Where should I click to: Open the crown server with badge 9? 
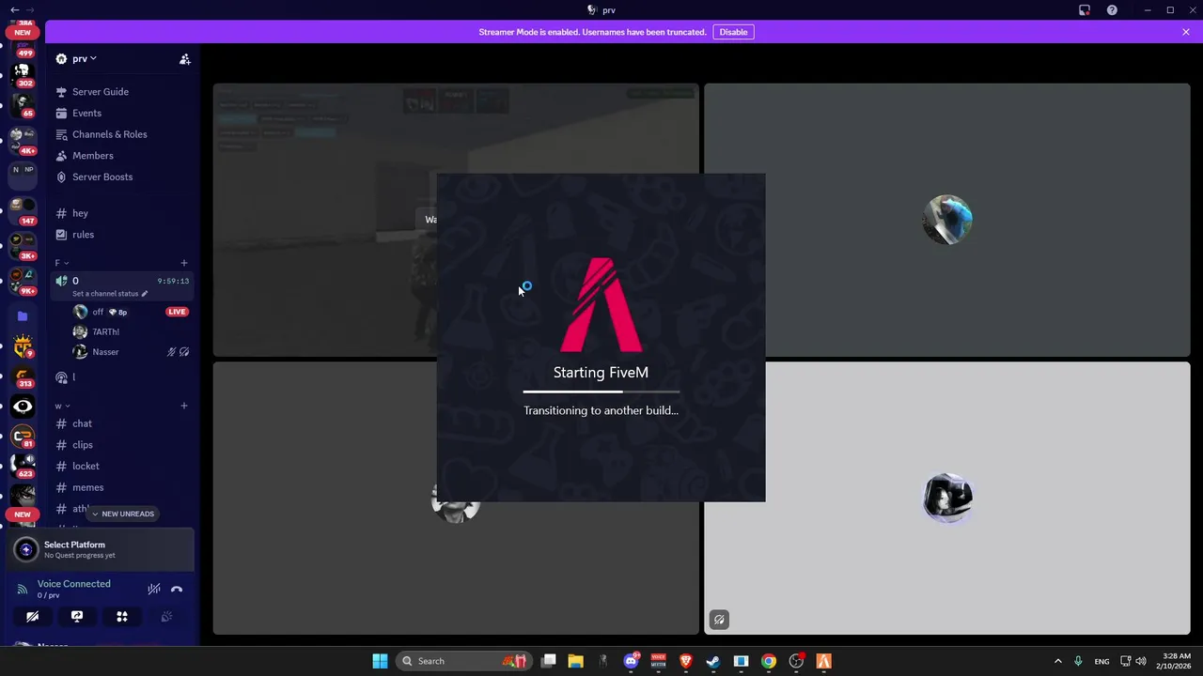[23, 346]
